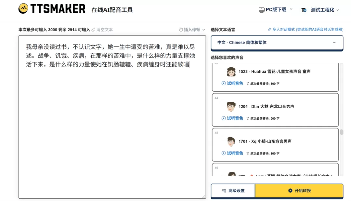
Task: Click the TTSMaker logo icon
Action: 23,8
